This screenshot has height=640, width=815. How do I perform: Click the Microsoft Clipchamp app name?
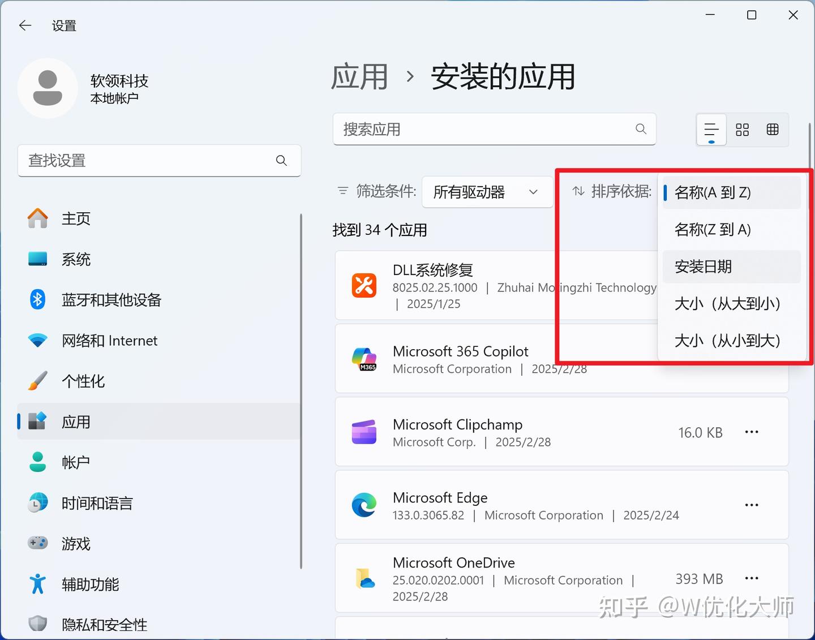pos(458,424)
